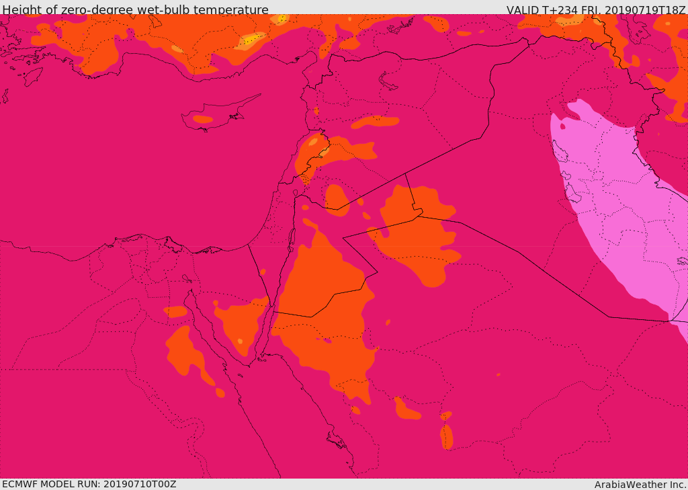This screenshot has width=688, height=490.
Task: Click the 'VALID T+234 FRI. 20190719T18Z' label
Action: (596, 9)
